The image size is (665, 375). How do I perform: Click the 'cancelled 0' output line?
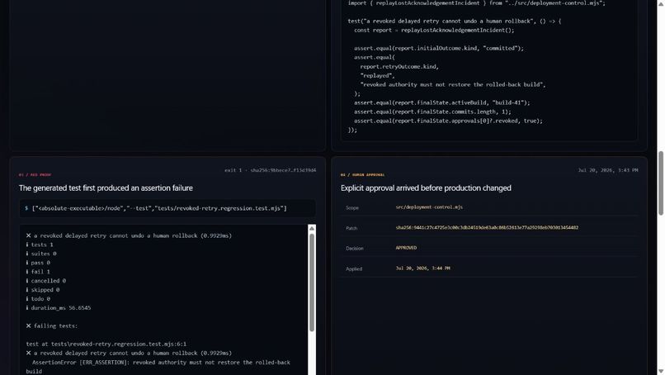46,281
